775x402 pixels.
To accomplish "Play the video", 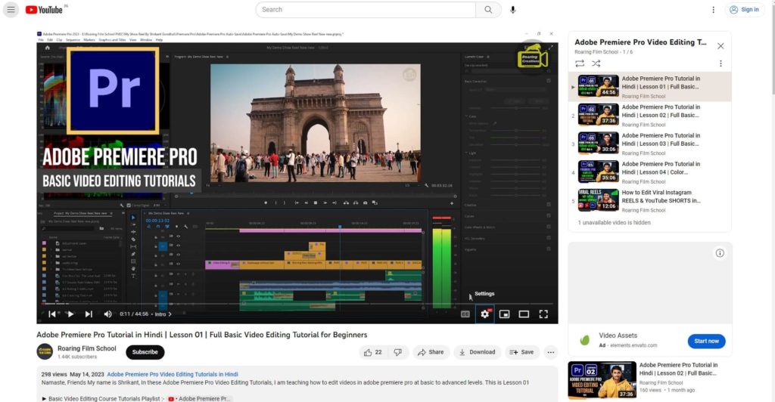I will click(x=70, y=314).
